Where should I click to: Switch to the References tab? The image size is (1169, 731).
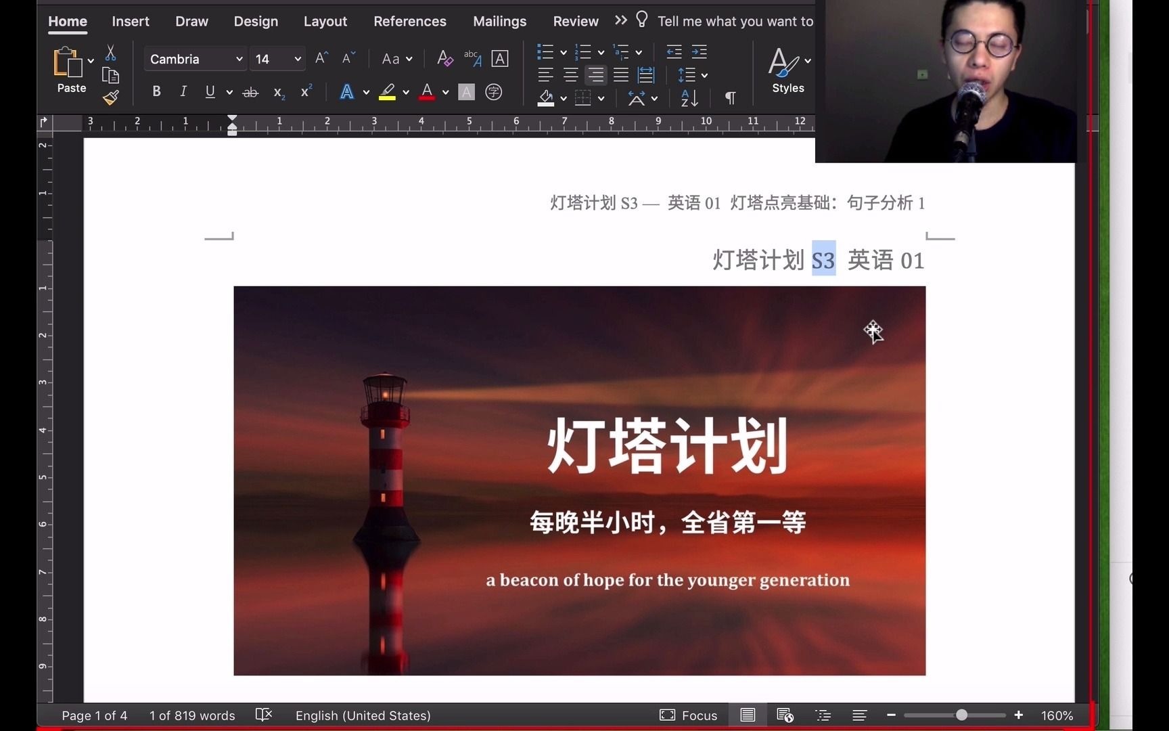(409, 21)
